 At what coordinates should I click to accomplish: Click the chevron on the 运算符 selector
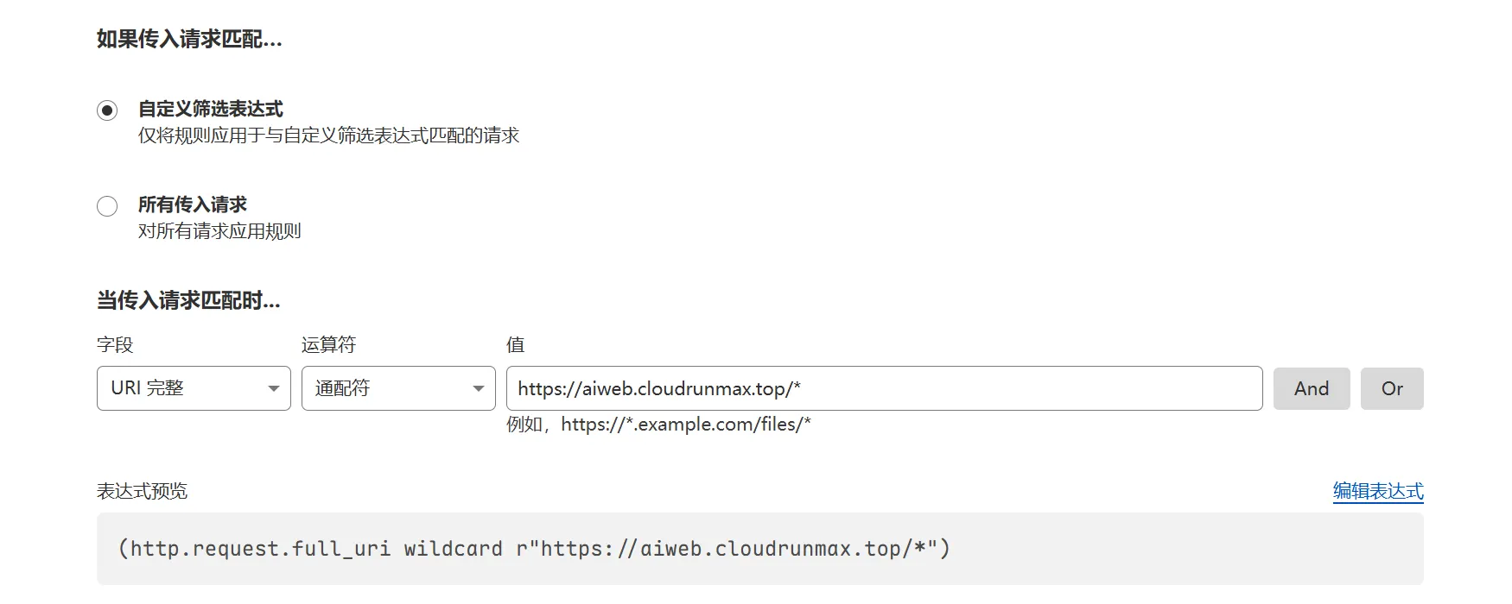point(479,388)
